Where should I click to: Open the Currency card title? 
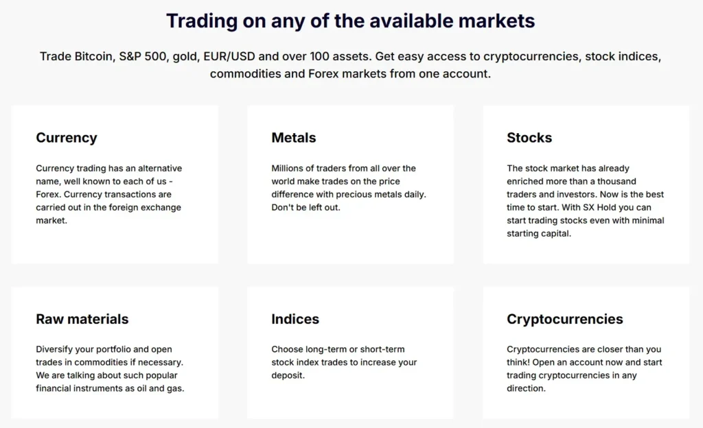click(67, 138)
